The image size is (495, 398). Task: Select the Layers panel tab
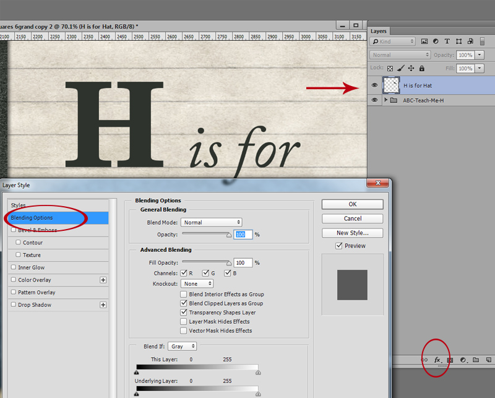tap(379, 31)
